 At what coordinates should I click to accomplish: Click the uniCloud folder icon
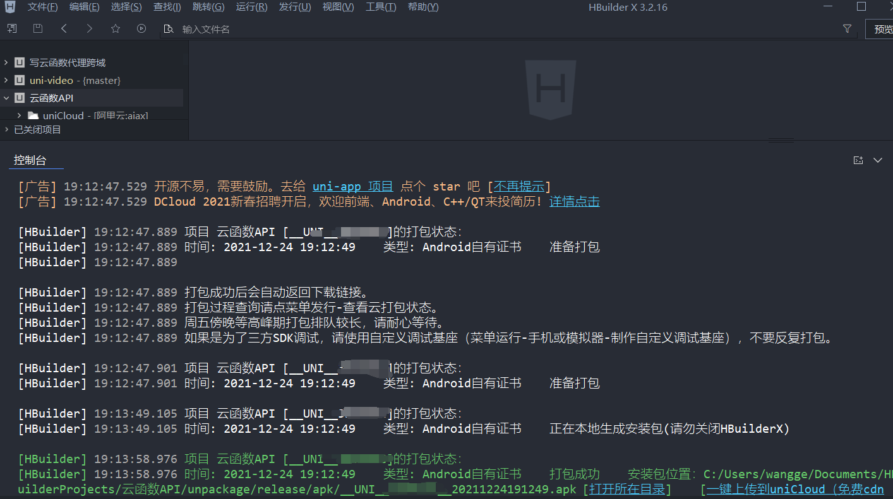[33, 115]
